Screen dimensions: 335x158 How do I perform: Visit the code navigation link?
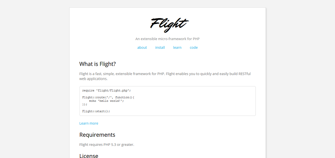point(194,48)
